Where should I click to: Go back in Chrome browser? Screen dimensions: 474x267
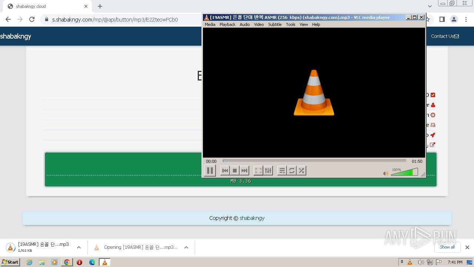pyautogui.click(x=8, y=19)
